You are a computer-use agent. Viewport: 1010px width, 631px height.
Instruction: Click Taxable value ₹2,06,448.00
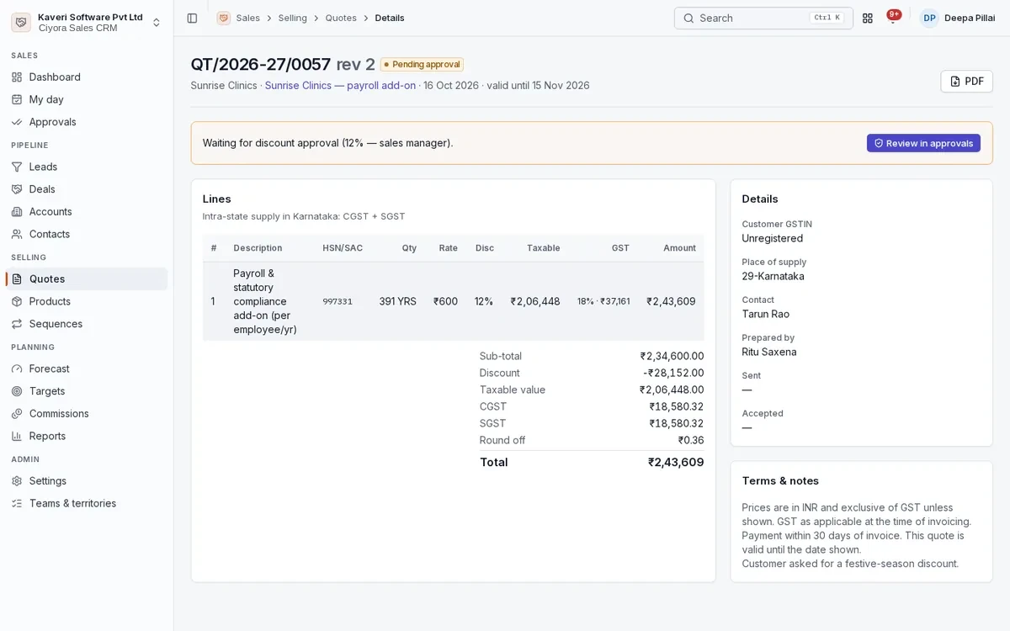(672, 390)
